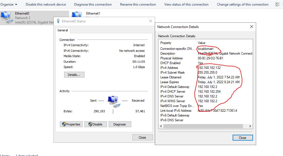Screen dimensions: 283x156
Task: Click the Lease Obtained row label
Action: (171, 77)
